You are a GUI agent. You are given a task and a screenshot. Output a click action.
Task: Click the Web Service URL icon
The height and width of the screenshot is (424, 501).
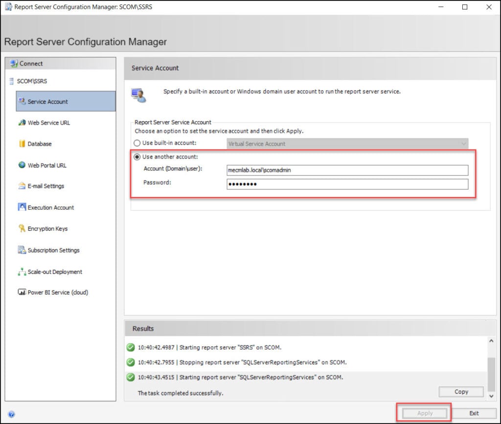pos(22,123)
